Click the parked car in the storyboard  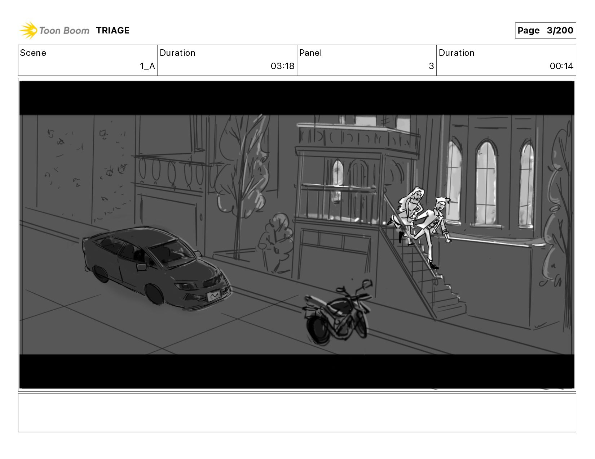click(x=157, y=267)
